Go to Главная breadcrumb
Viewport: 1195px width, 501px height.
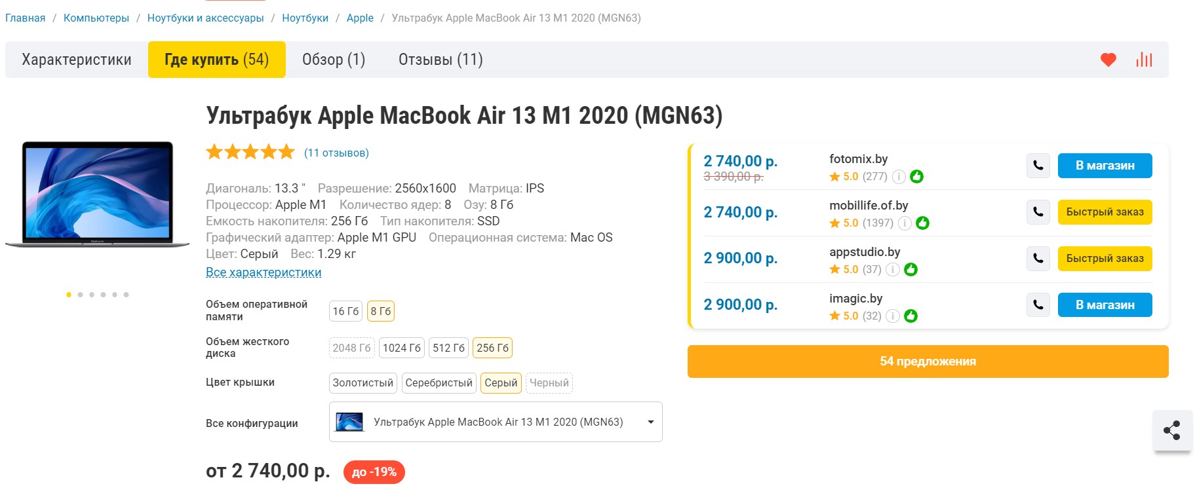pyautogui.click(x=26, y=18)
